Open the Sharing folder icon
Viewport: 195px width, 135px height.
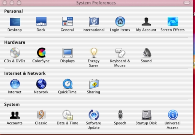(94, 84)
